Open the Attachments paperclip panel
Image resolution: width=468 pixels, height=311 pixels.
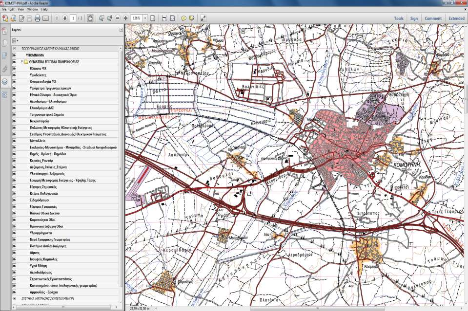pos(5,69)
